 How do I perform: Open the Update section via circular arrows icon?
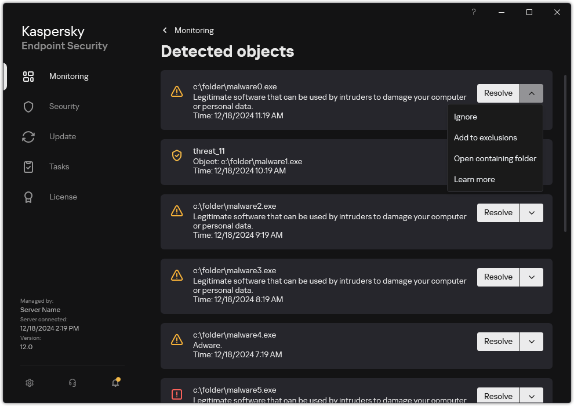(28, 136)
